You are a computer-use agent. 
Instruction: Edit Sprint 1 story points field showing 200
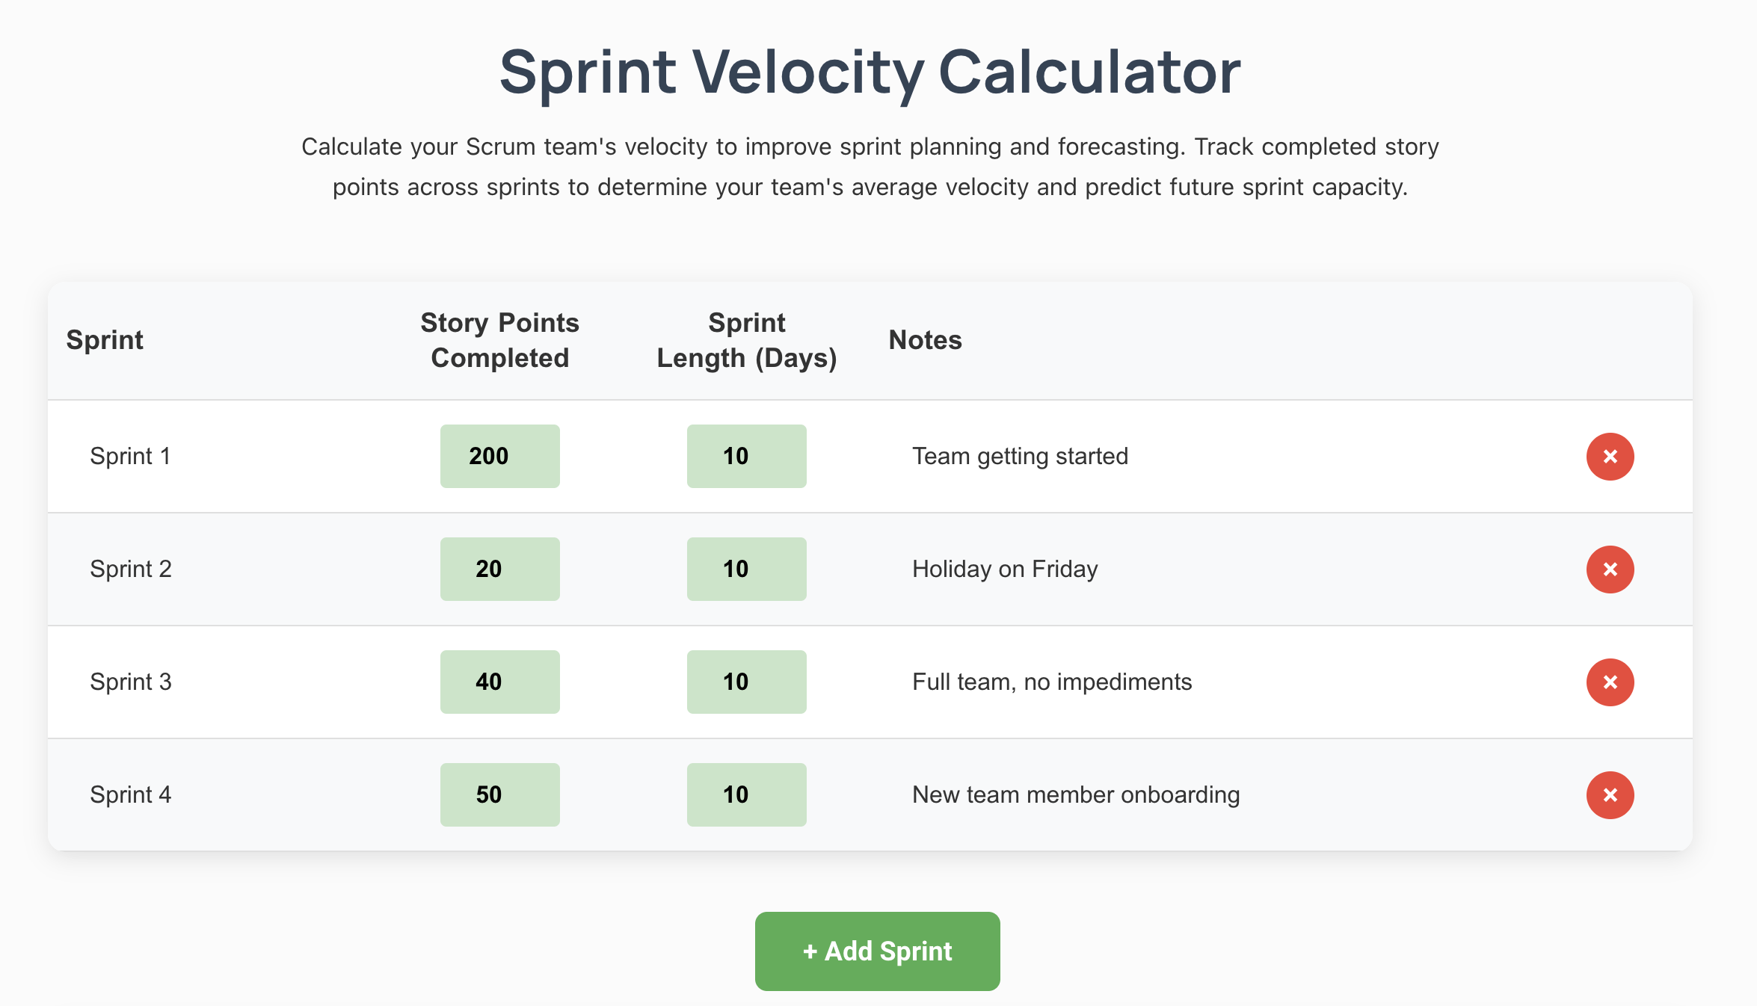(x=499, y=457)
